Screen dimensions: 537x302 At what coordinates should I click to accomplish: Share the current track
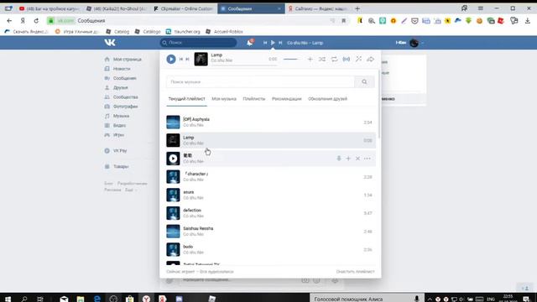370,60
